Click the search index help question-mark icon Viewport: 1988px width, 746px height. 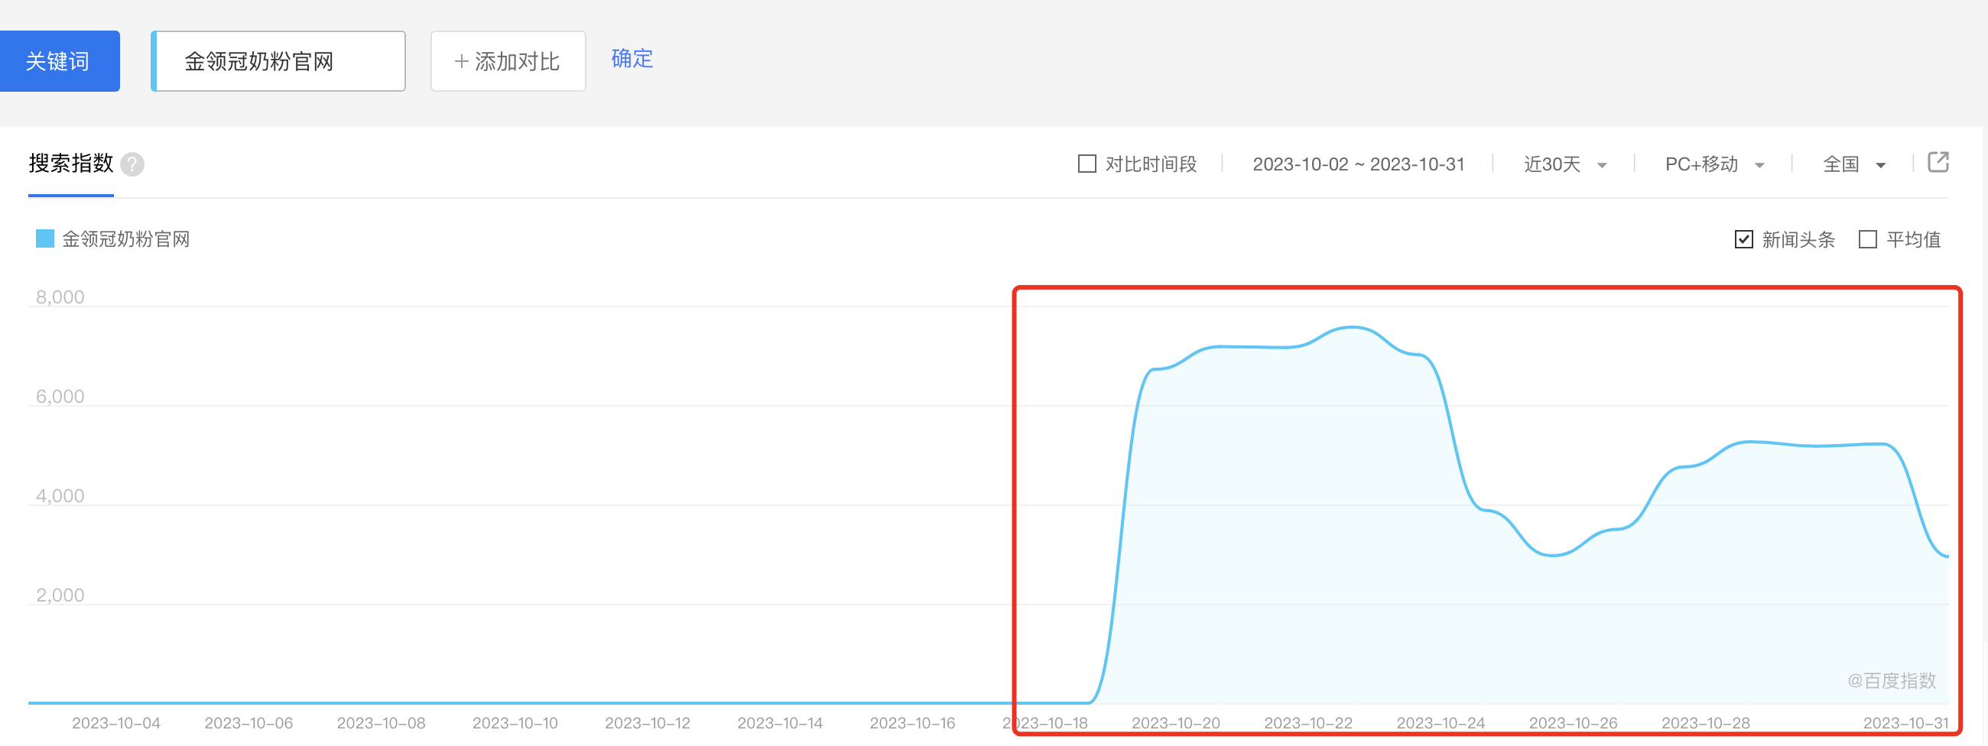[132, 164]
